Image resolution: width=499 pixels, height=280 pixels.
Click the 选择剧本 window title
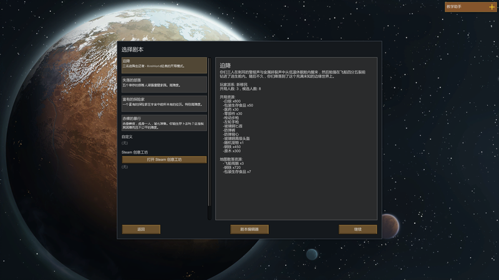132,50
